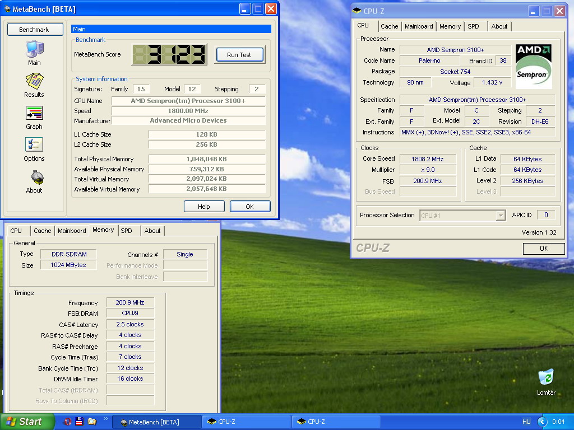Open the Graph icon in MetaBench sidebar
The height and width of the screenshot is (430, 574).
click(34, 113)
